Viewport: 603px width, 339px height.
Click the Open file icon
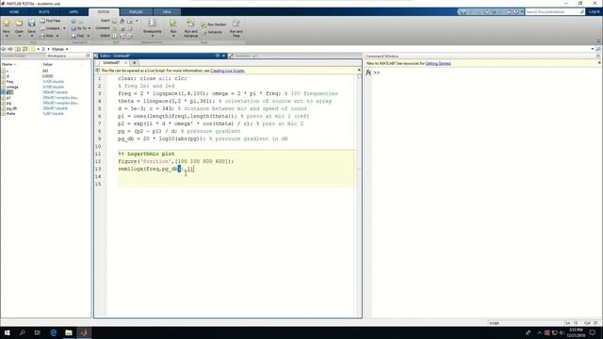coord(19,23)
